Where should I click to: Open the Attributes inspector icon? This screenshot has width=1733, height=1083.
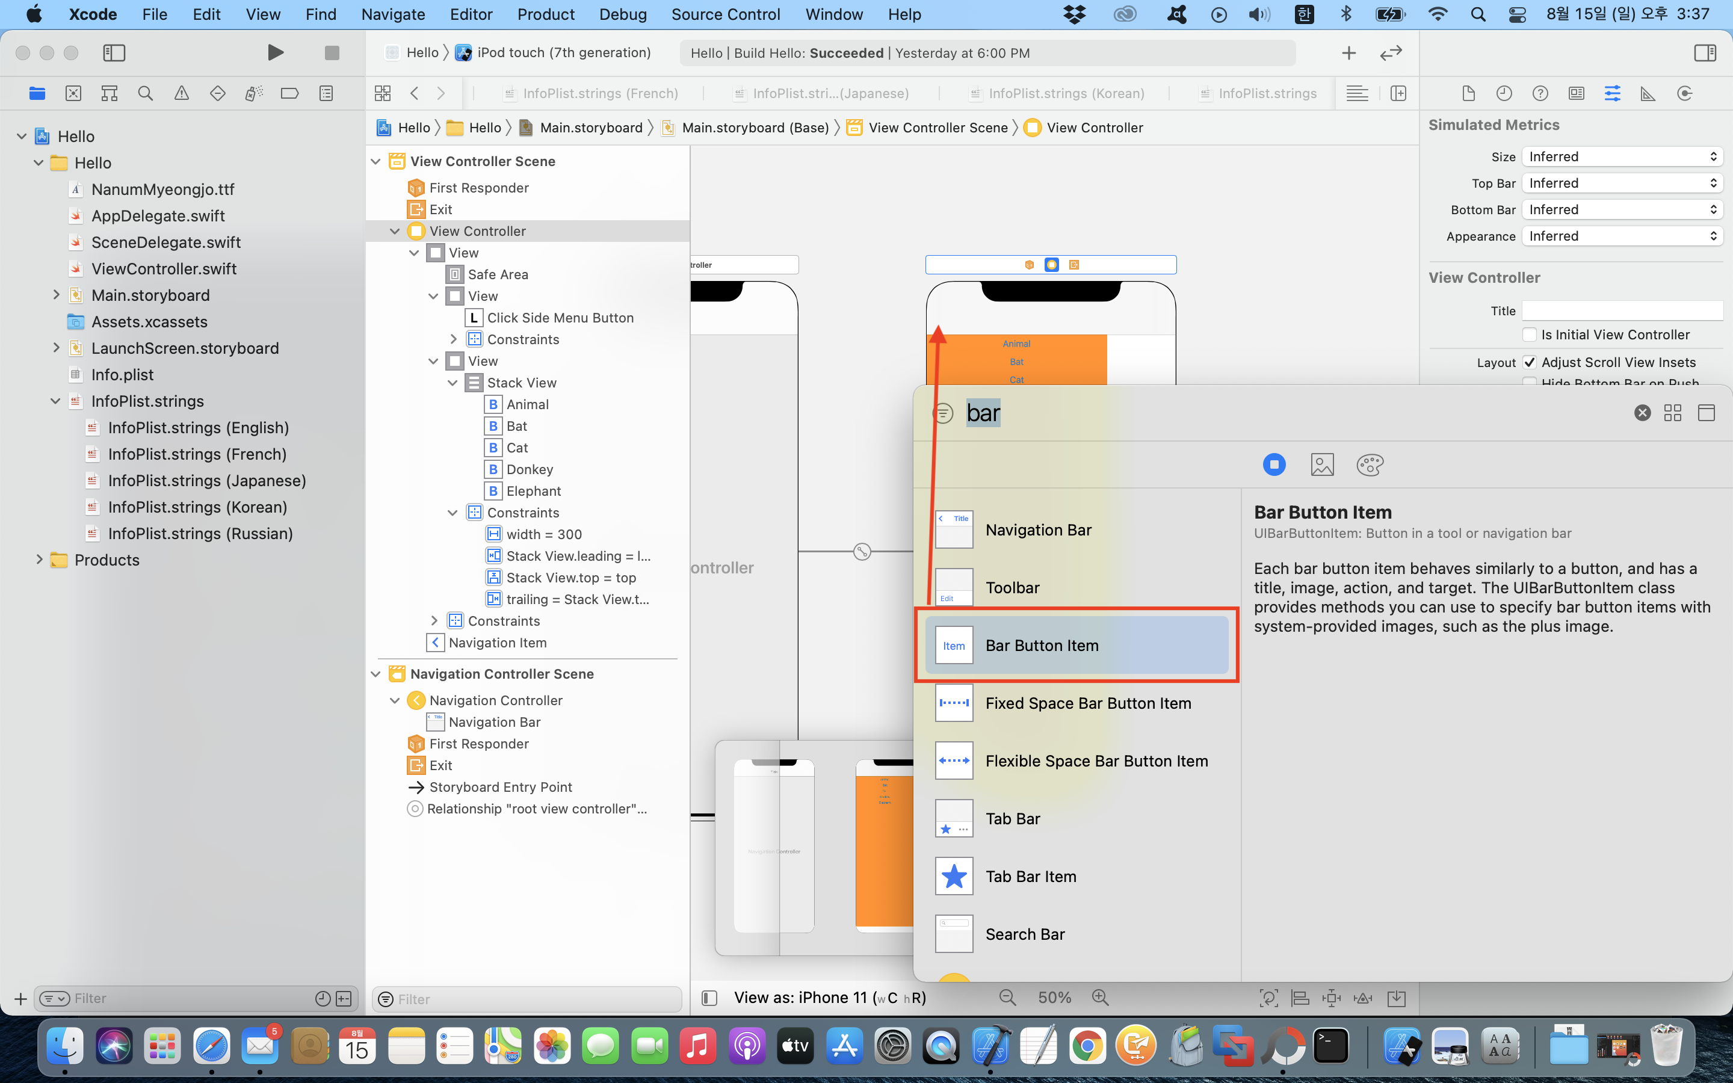[1612, 93]
